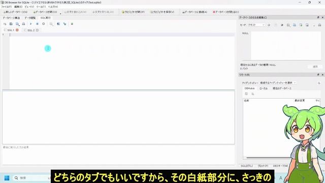Viewport: 325px width, 183px height.
Task: Switch to the プロット(P) bottom tab
Action: click(x=263, y=166)
